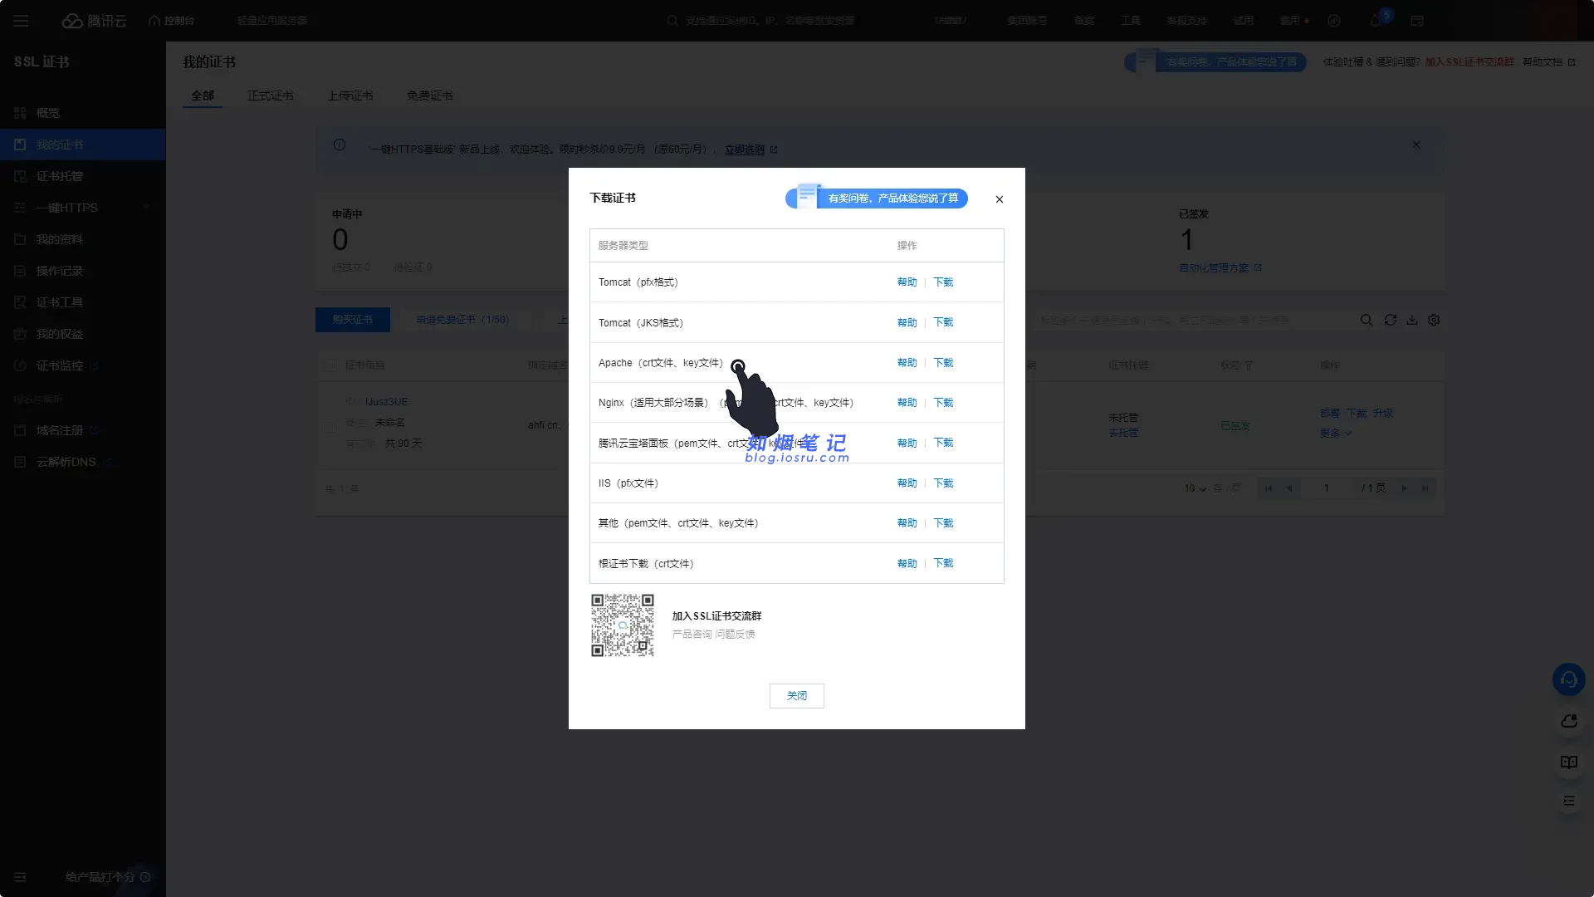Open the floating customer service headset button
This screenshot has height=897, width=1594.
coord(1569,679)
